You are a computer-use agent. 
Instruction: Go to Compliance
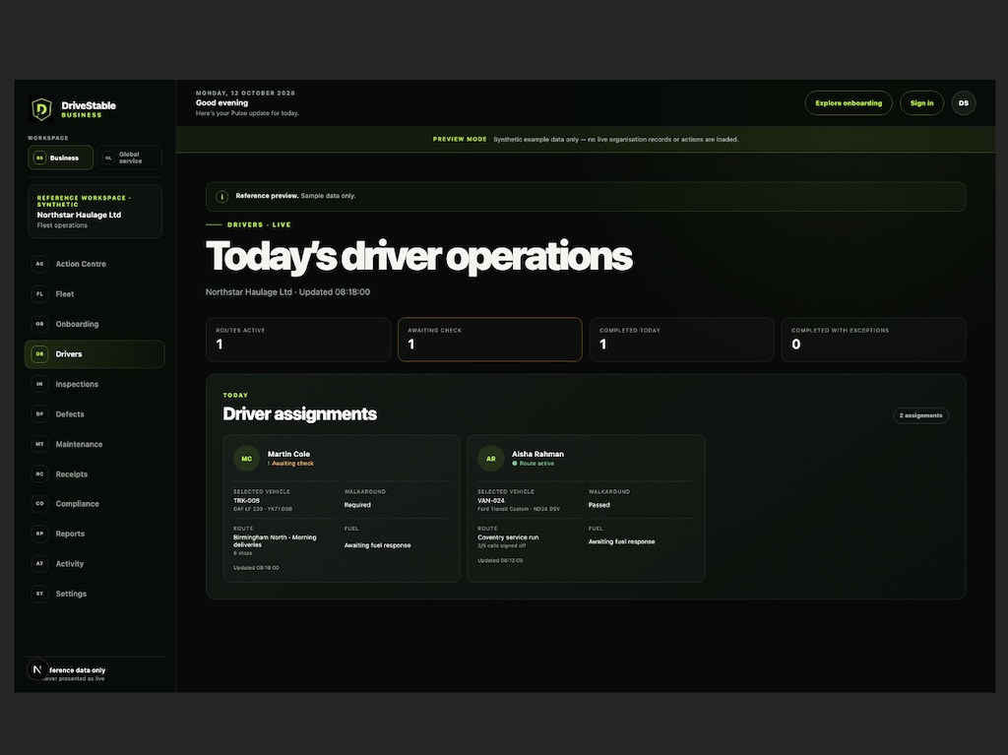pos(94,504)
